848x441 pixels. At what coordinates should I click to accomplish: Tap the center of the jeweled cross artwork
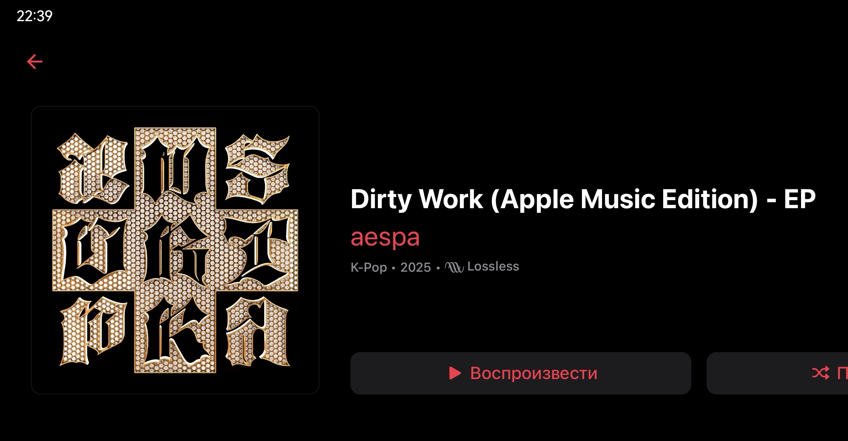tap(175, 250)
